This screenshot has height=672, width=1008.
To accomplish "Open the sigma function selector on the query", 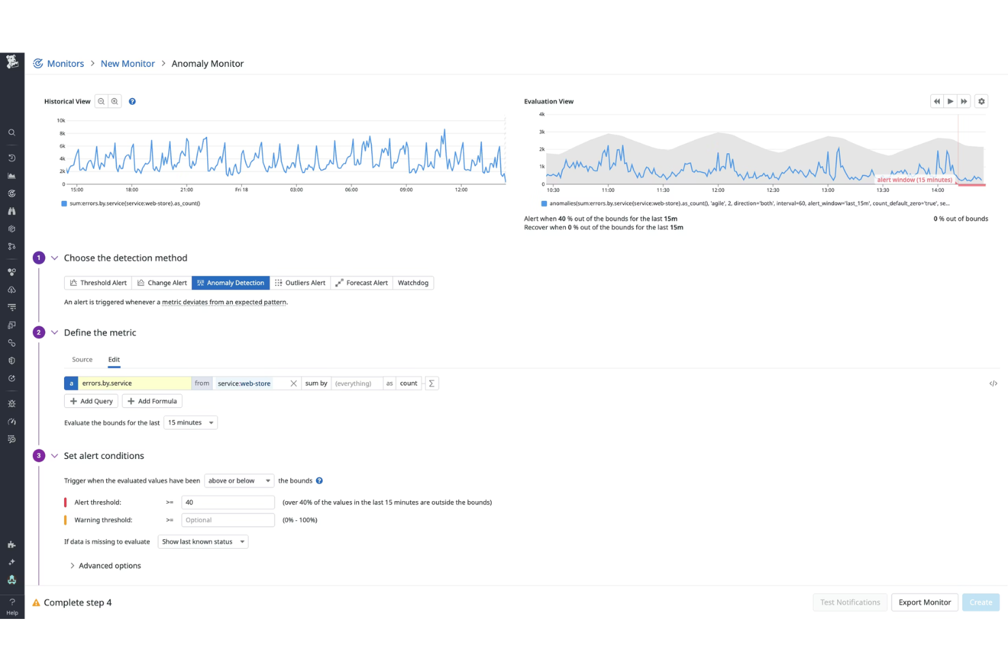I will [x=431, y=383].
